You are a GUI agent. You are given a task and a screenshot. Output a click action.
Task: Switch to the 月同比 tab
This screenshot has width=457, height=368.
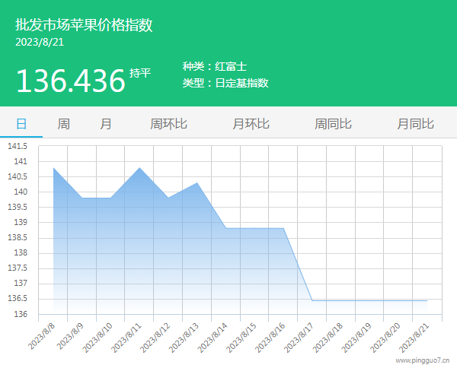click(x=415, y=124)
